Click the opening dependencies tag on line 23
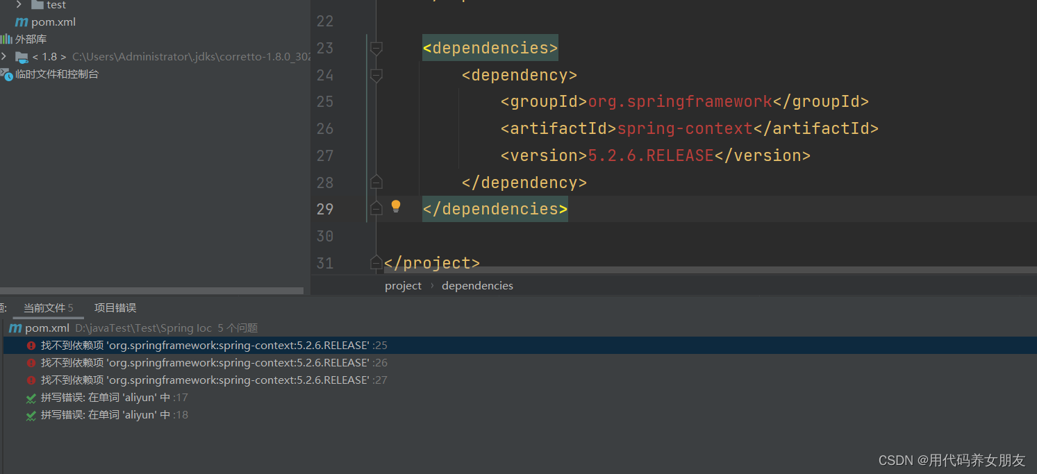This screenshot has width=1037, height=474. 490,48
